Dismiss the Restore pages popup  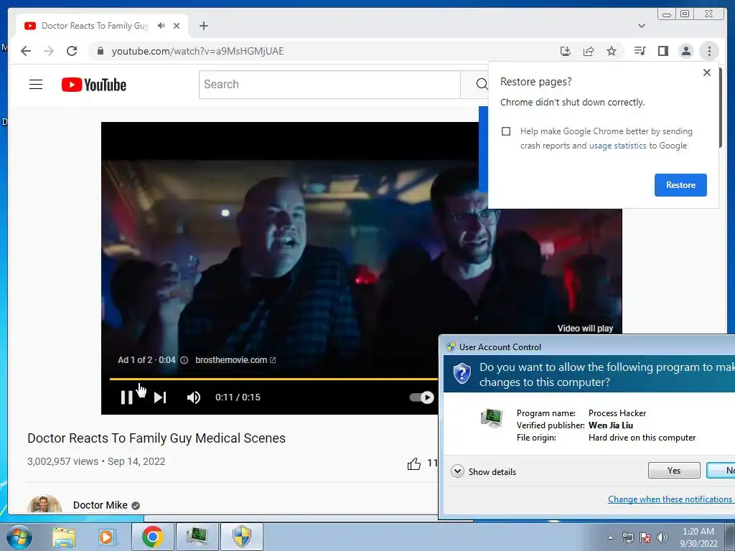point(707,72)
